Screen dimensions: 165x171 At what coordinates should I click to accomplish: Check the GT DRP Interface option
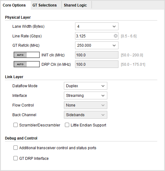16,158
